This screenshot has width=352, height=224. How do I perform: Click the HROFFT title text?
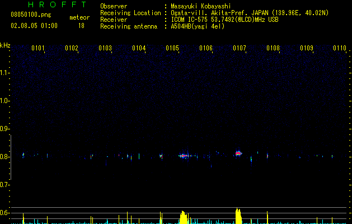pos(57,4)
